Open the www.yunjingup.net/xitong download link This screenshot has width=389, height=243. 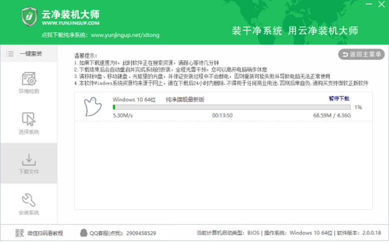[x=125, y=35]
